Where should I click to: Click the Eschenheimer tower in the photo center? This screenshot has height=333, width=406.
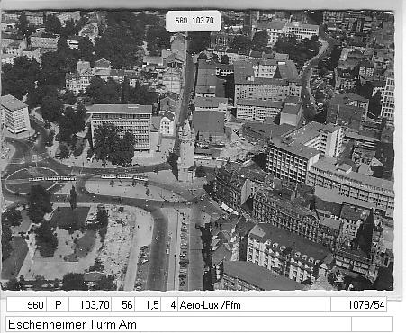(x=186, y=151)
